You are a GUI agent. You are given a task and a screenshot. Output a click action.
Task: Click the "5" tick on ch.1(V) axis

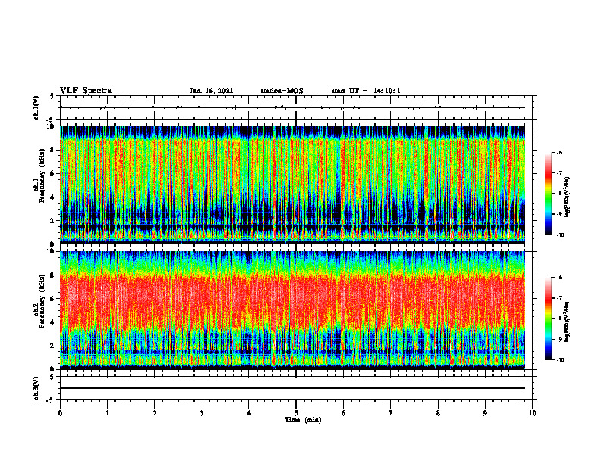point(52,96)
